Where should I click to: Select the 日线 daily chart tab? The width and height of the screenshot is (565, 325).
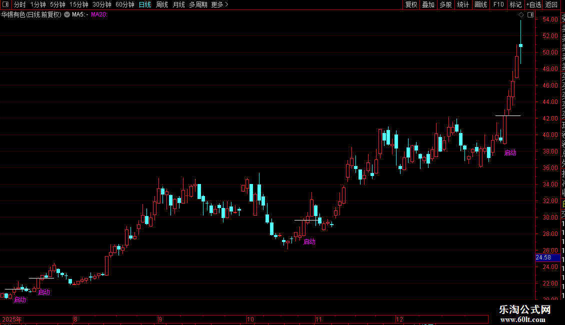pyautogui.click(x=145, y=4)
